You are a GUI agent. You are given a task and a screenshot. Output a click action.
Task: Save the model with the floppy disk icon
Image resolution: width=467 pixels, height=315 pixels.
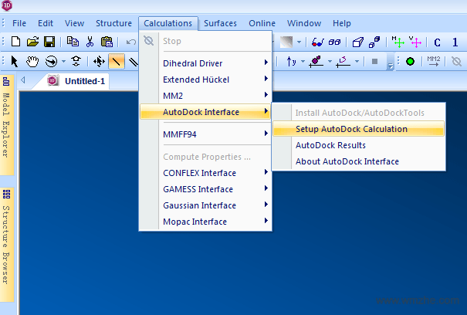49,42
